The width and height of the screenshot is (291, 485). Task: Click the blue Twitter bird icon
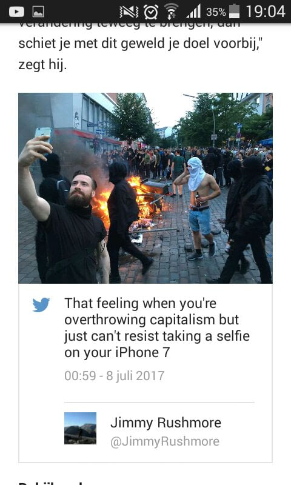(x=41, y=305)
